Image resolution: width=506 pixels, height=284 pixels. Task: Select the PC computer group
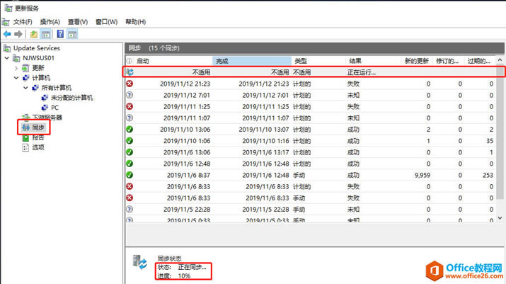tap(55, 108)
